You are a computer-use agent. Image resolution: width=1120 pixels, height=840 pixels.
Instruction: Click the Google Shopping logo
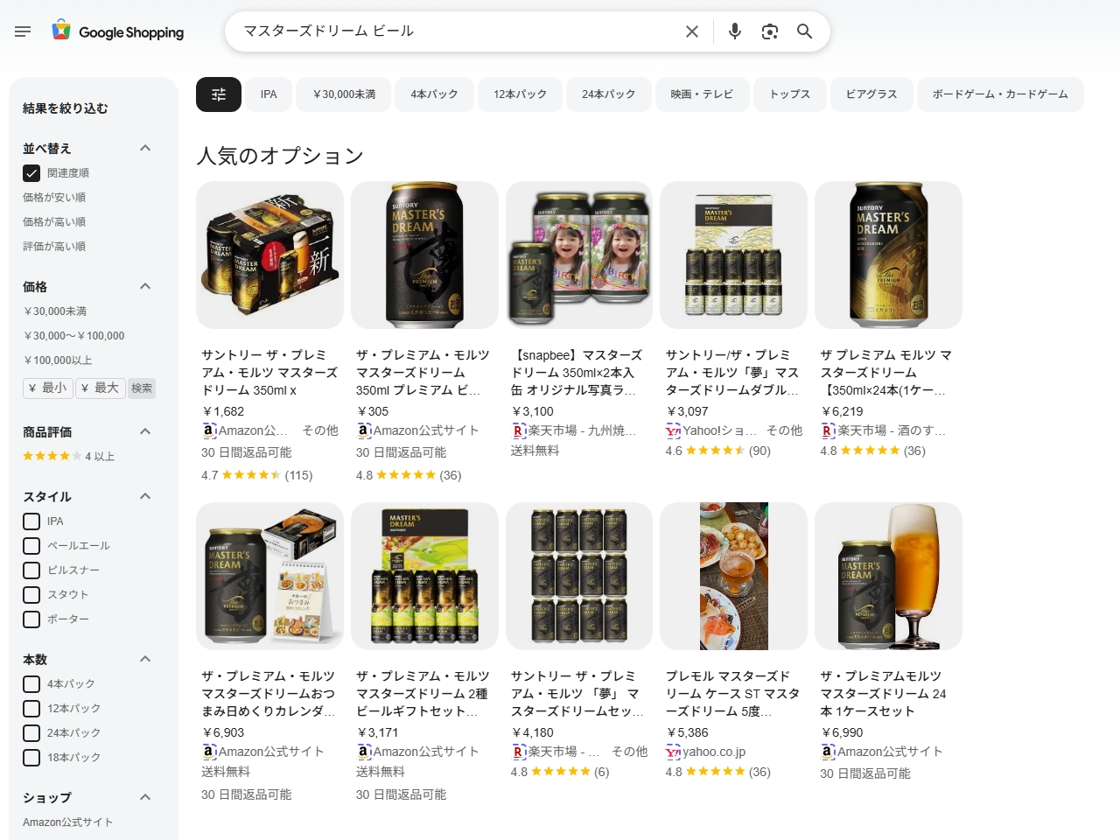[x=117, y=31]
